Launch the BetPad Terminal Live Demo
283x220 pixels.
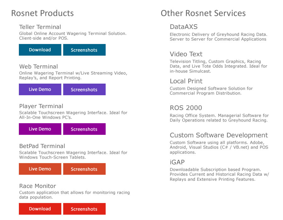point(40,169)
